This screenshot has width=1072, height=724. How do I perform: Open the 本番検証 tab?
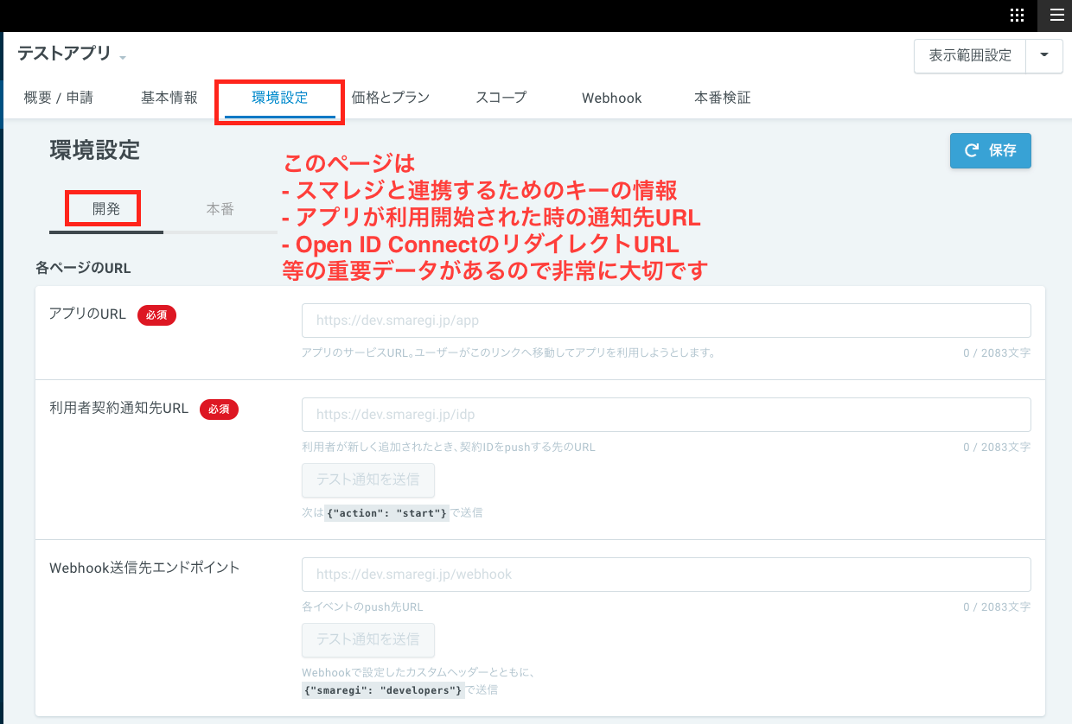[722, 98]
